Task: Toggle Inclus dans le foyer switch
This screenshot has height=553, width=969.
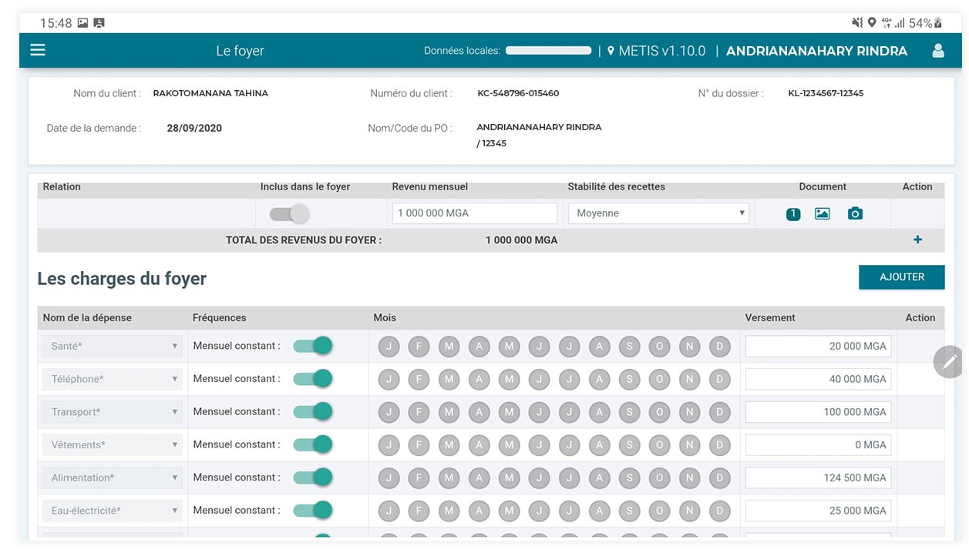Action: click(289, 213)
